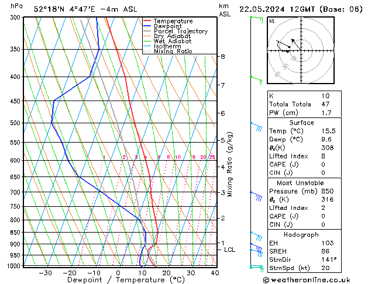
Task: Click the weatheronline.co.uk copyright text
Action: click(x=307, y=280)
